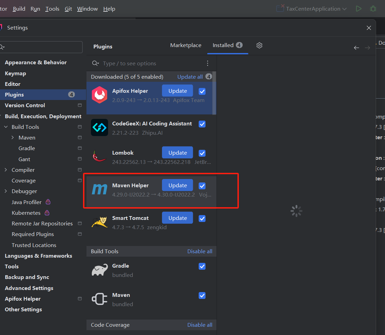Click the Apifox Helper plugin icon
This screenshot has width=385, height=335.
click(100, 95)
